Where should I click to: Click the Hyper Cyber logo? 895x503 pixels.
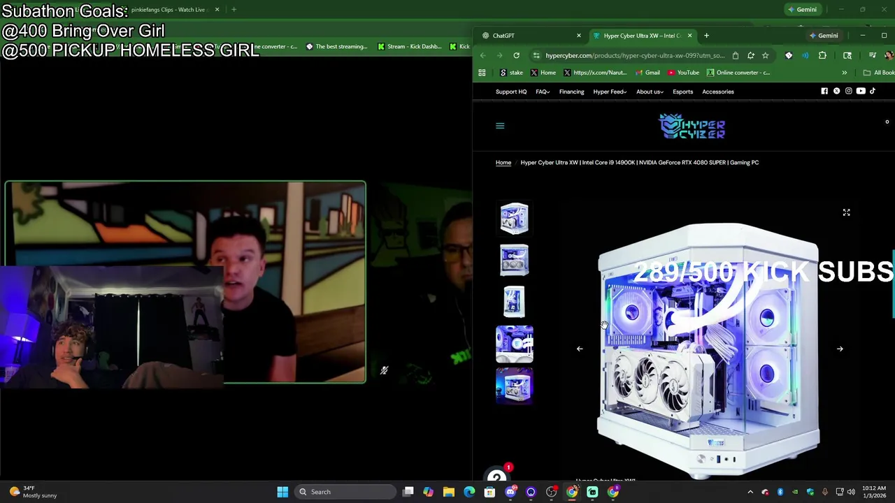(x=692, y=126)
